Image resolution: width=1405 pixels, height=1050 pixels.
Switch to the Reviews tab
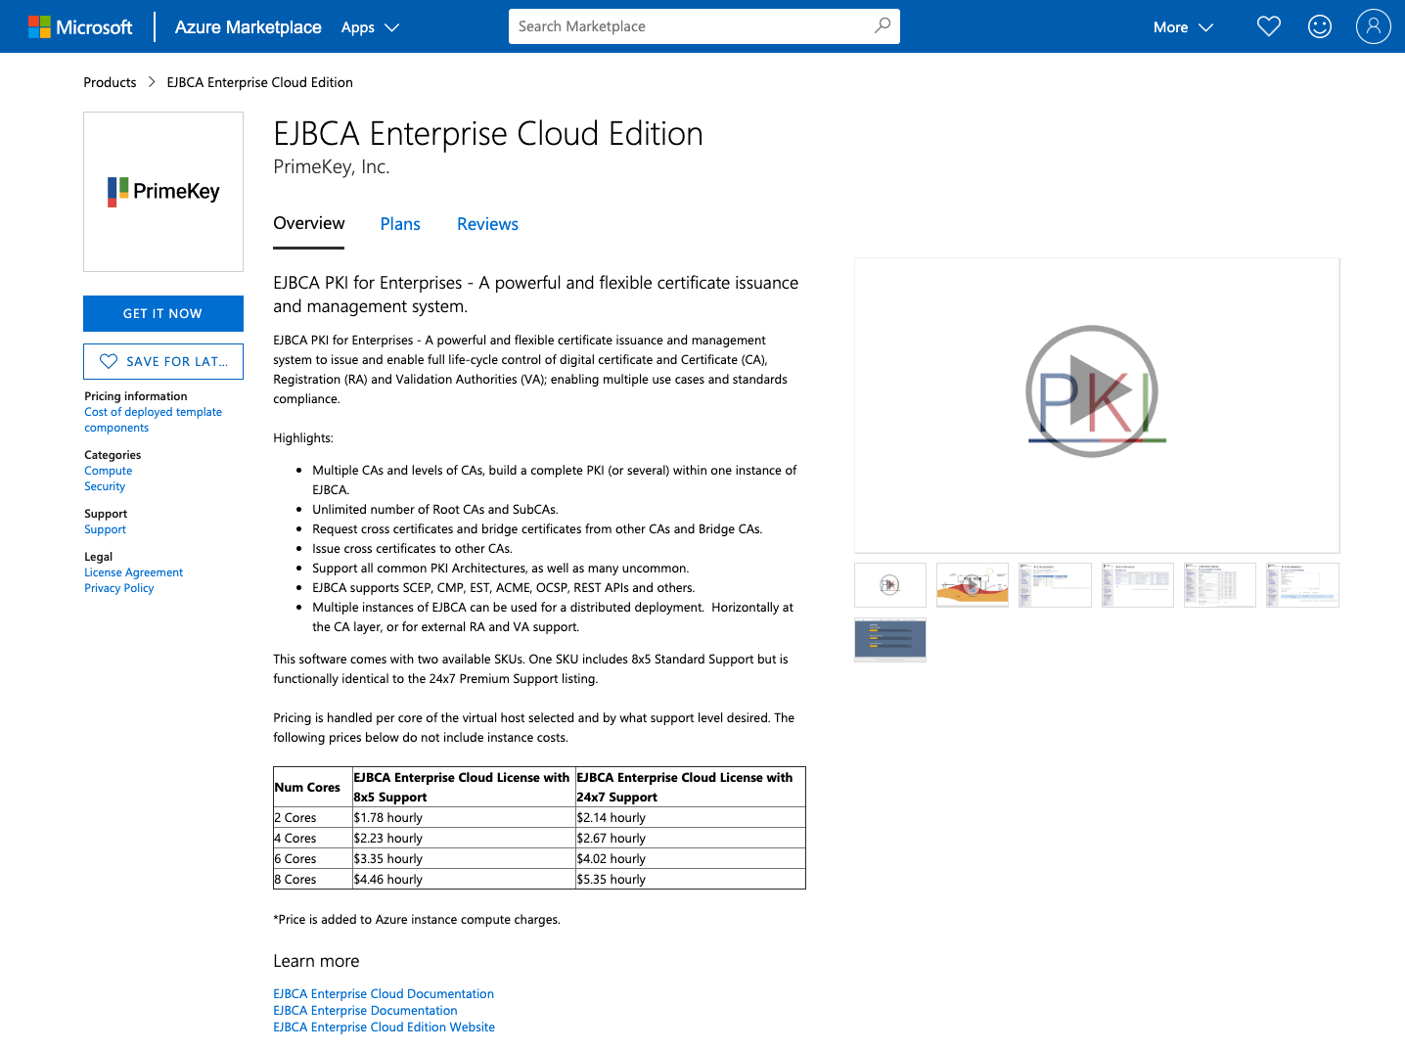click(x=487, y=224)
